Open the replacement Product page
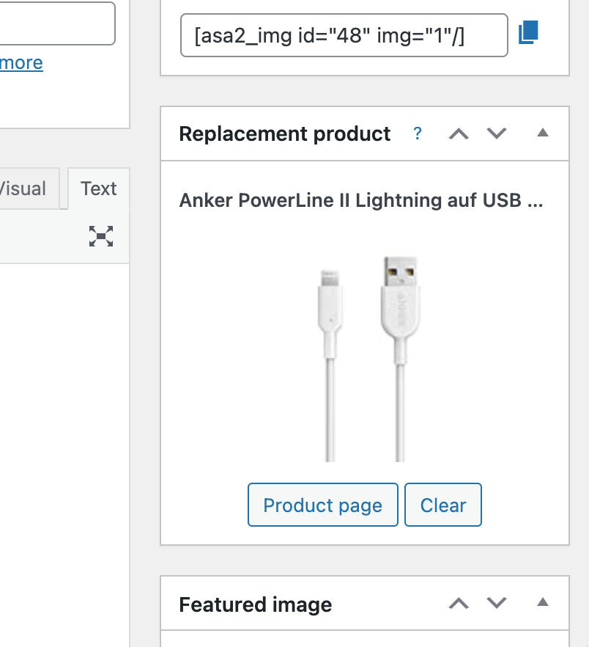 point(322,505)
